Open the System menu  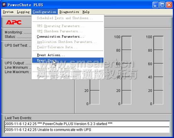[8, 12]
